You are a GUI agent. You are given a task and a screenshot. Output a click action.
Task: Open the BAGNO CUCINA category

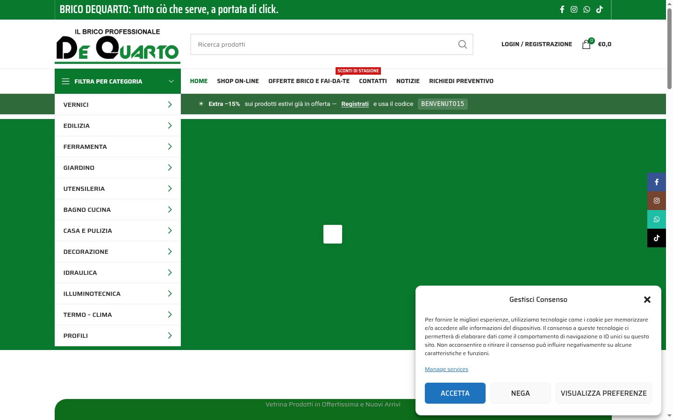point(118,210)
